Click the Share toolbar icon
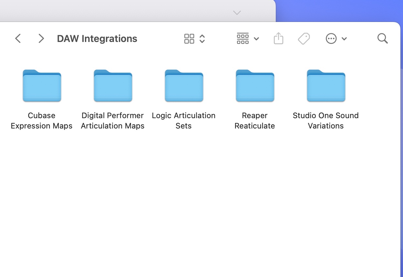The image size is (403, 277). [x=278, y=38]
